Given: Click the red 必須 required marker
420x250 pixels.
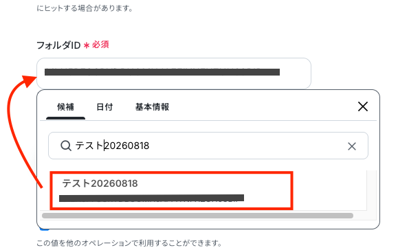Looking at the screenshot, I should 100,45.
